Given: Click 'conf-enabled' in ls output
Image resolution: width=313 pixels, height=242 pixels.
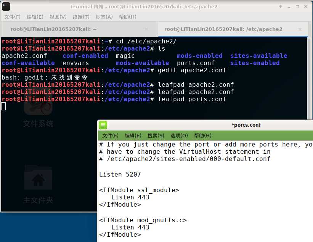Looking at the screenshot, I should (85, 56).
